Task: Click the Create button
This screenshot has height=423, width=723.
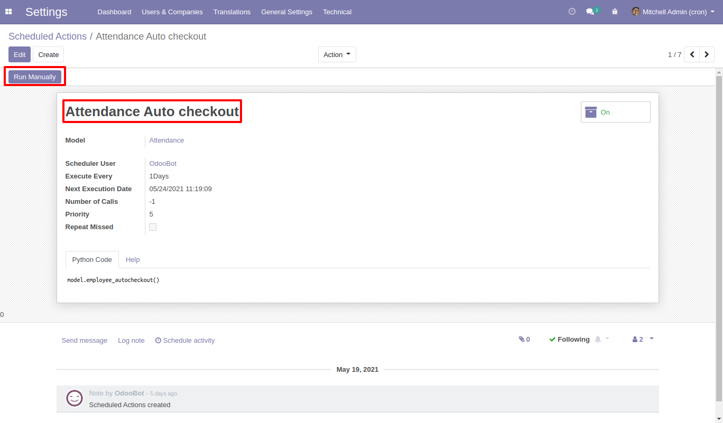Action: tap(49, 54)
